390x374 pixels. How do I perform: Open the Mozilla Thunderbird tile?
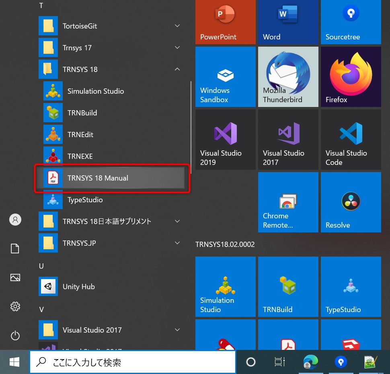pyautogui.click(x=288, y=77)
